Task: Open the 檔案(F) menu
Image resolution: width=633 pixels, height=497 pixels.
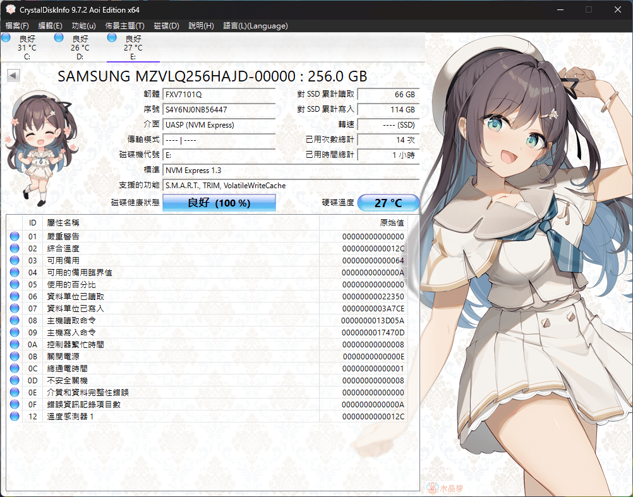Action: 17,26
